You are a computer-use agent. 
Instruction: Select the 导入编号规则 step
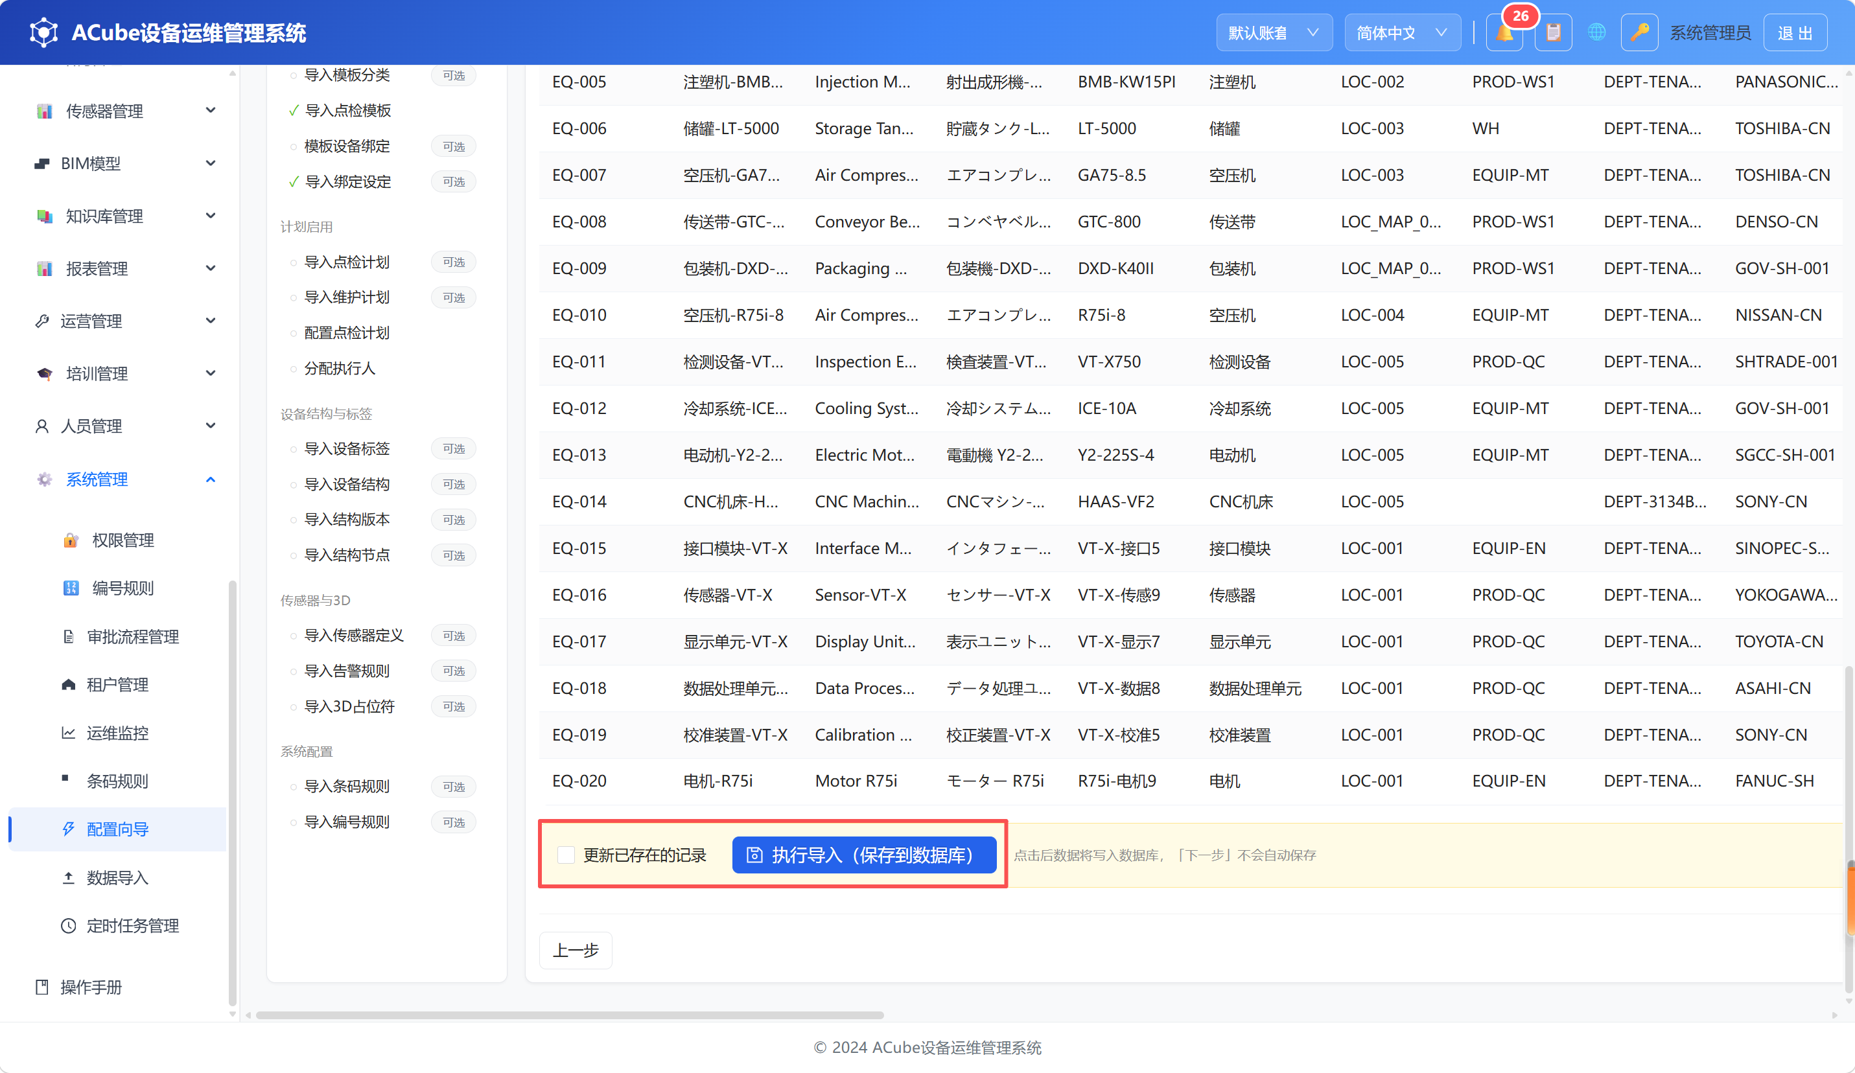coord(347,822)
